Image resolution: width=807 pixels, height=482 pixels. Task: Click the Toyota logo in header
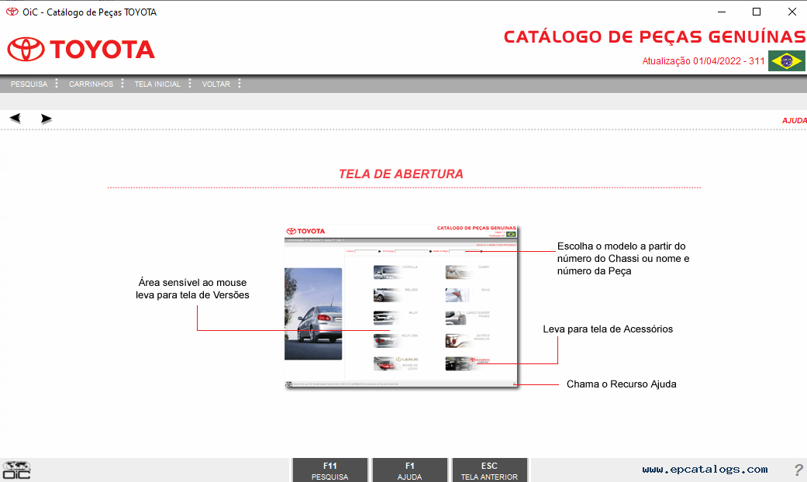[x=81, y=50]
